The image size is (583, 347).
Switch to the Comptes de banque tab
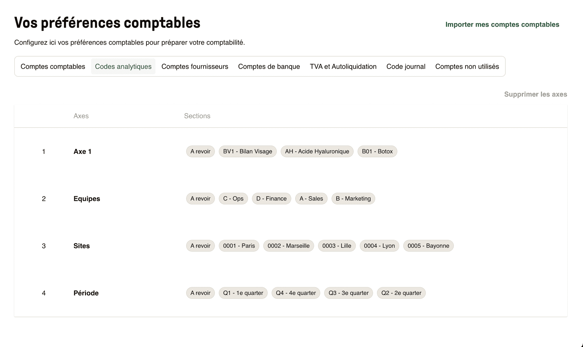(x=269, y=66)
